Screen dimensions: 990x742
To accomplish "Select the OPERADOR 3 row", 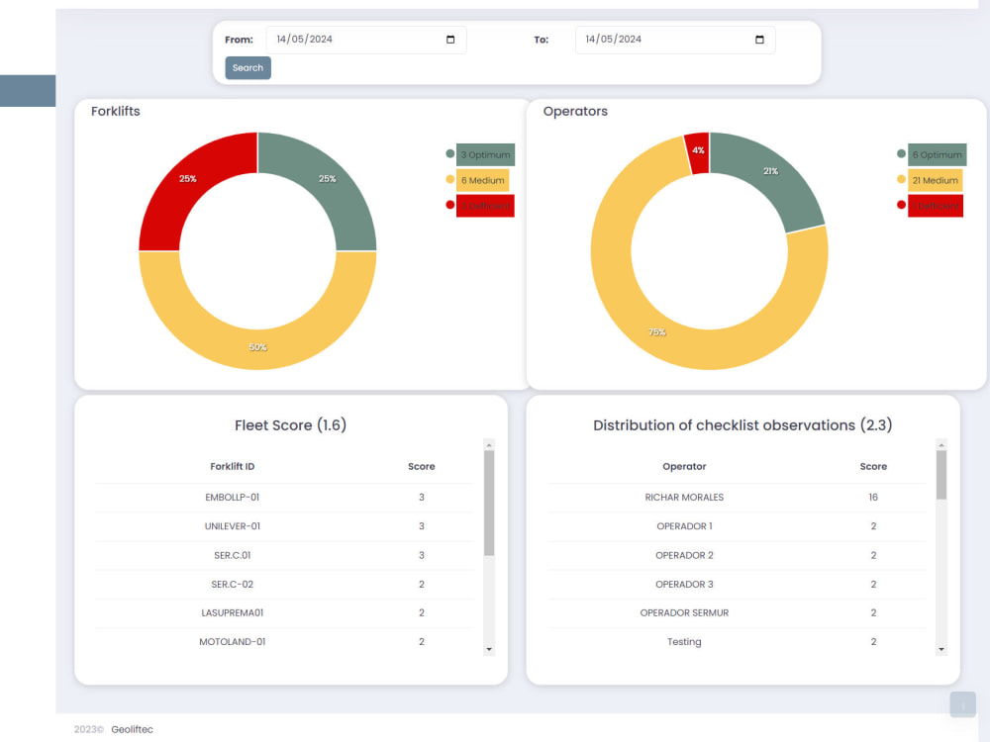I will [x=737, y=585].
